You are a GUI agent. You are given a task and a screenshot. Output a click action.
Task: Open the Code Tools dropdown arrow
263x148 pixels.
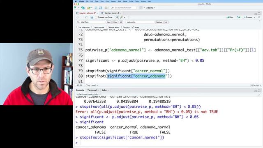125,17
